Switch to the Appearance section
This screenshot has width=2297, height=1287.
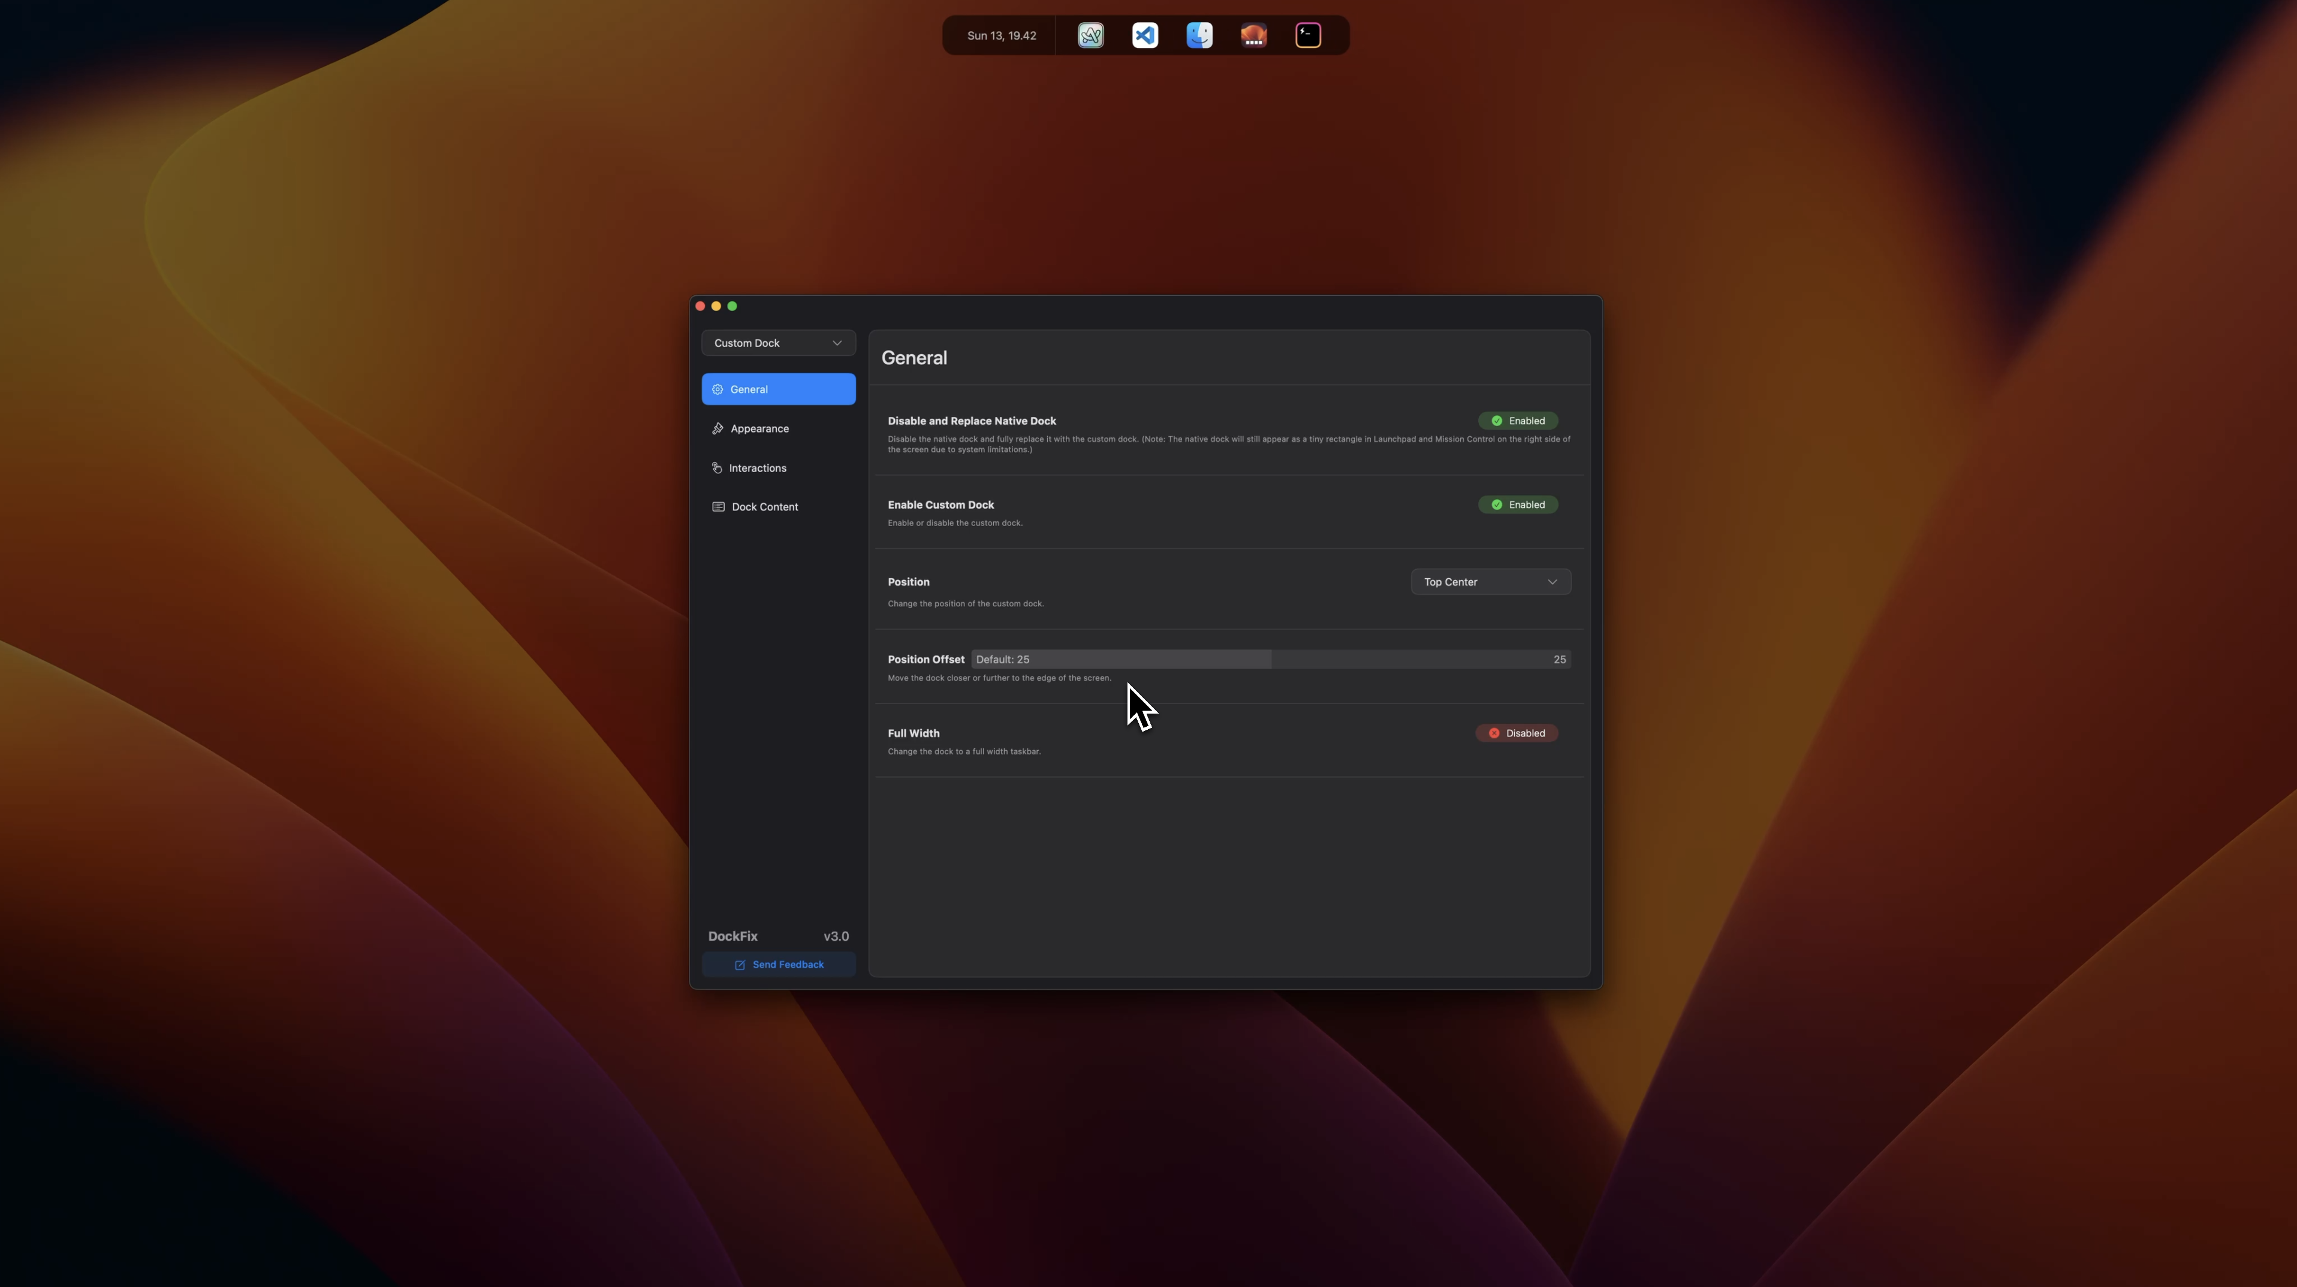(779, 429)
